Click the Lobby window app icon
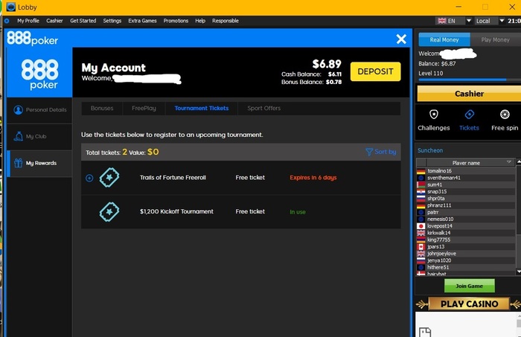The height and width of the screenshot is (337, 521). [x=10, y=7]
